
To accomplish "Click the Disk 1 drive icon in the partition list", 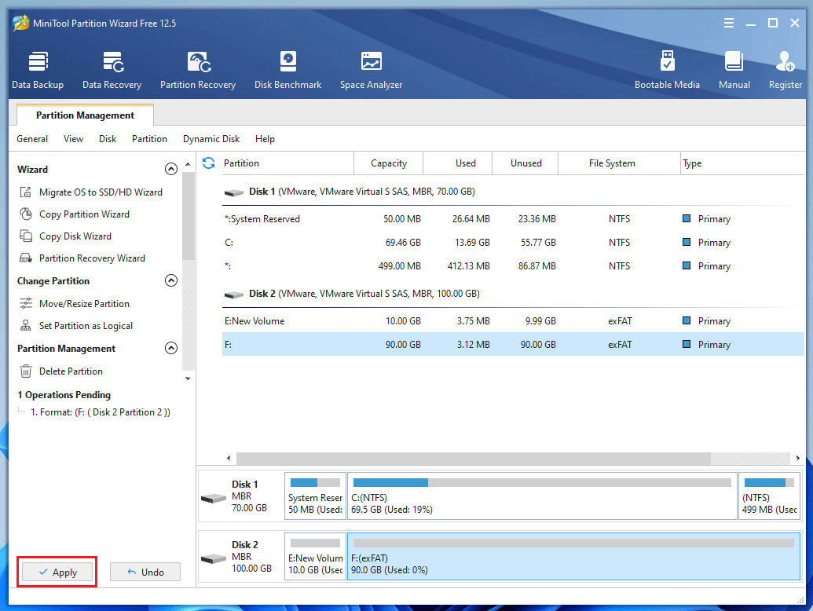I will click(234, 192).
